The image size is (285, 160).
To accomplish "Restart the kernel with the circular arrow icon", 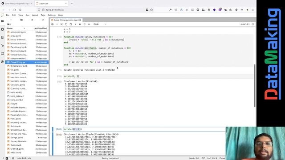I will coord(84,24).
